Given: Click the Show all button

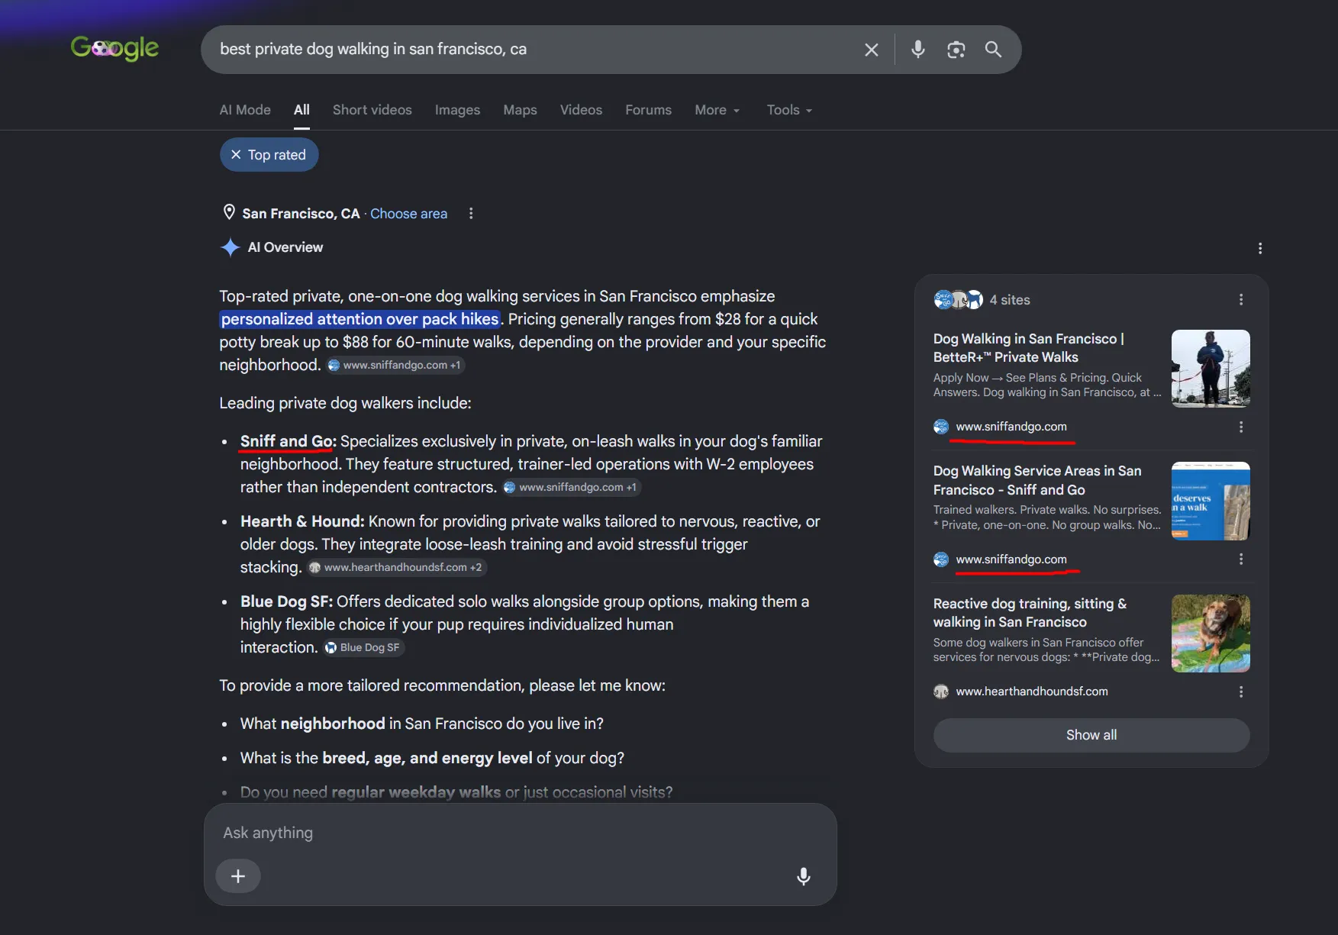Looking at the screenshot, I should point(1091,735).
